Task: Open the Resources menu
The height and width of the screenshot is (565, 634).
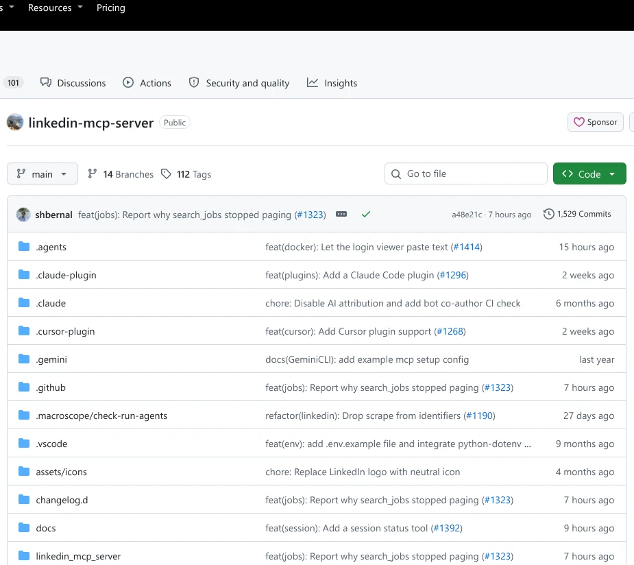Action: pos(55,8)
